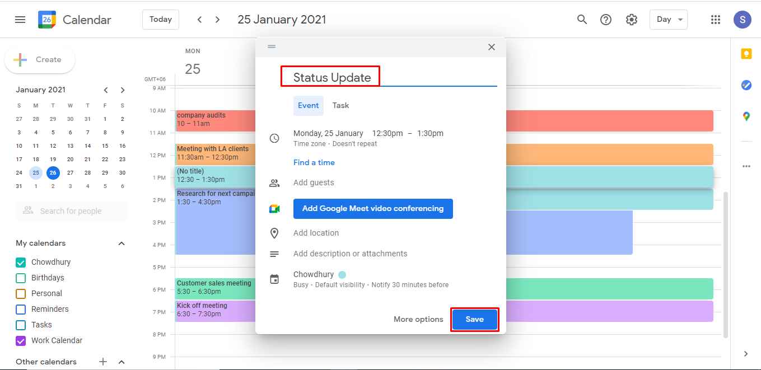The height and width of the screenshot is (370, 761).
Task: Open the Google apps grid
Action: click(x=716, y=20)
